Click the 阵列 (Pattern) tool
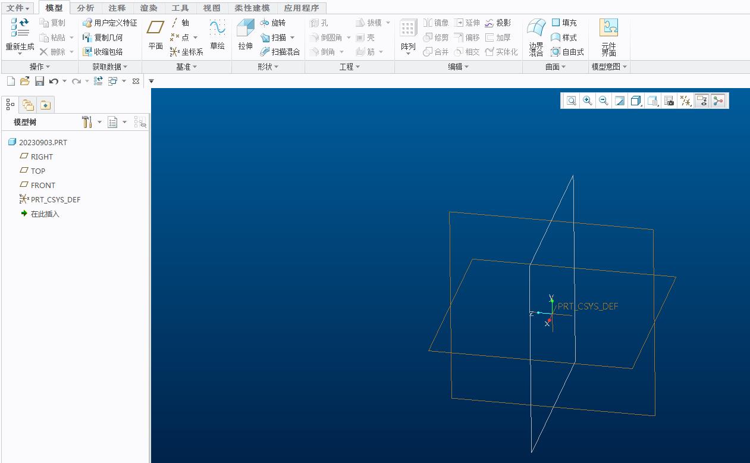The height and width of the screenshot is (463, 750). [x=408, y=37]
